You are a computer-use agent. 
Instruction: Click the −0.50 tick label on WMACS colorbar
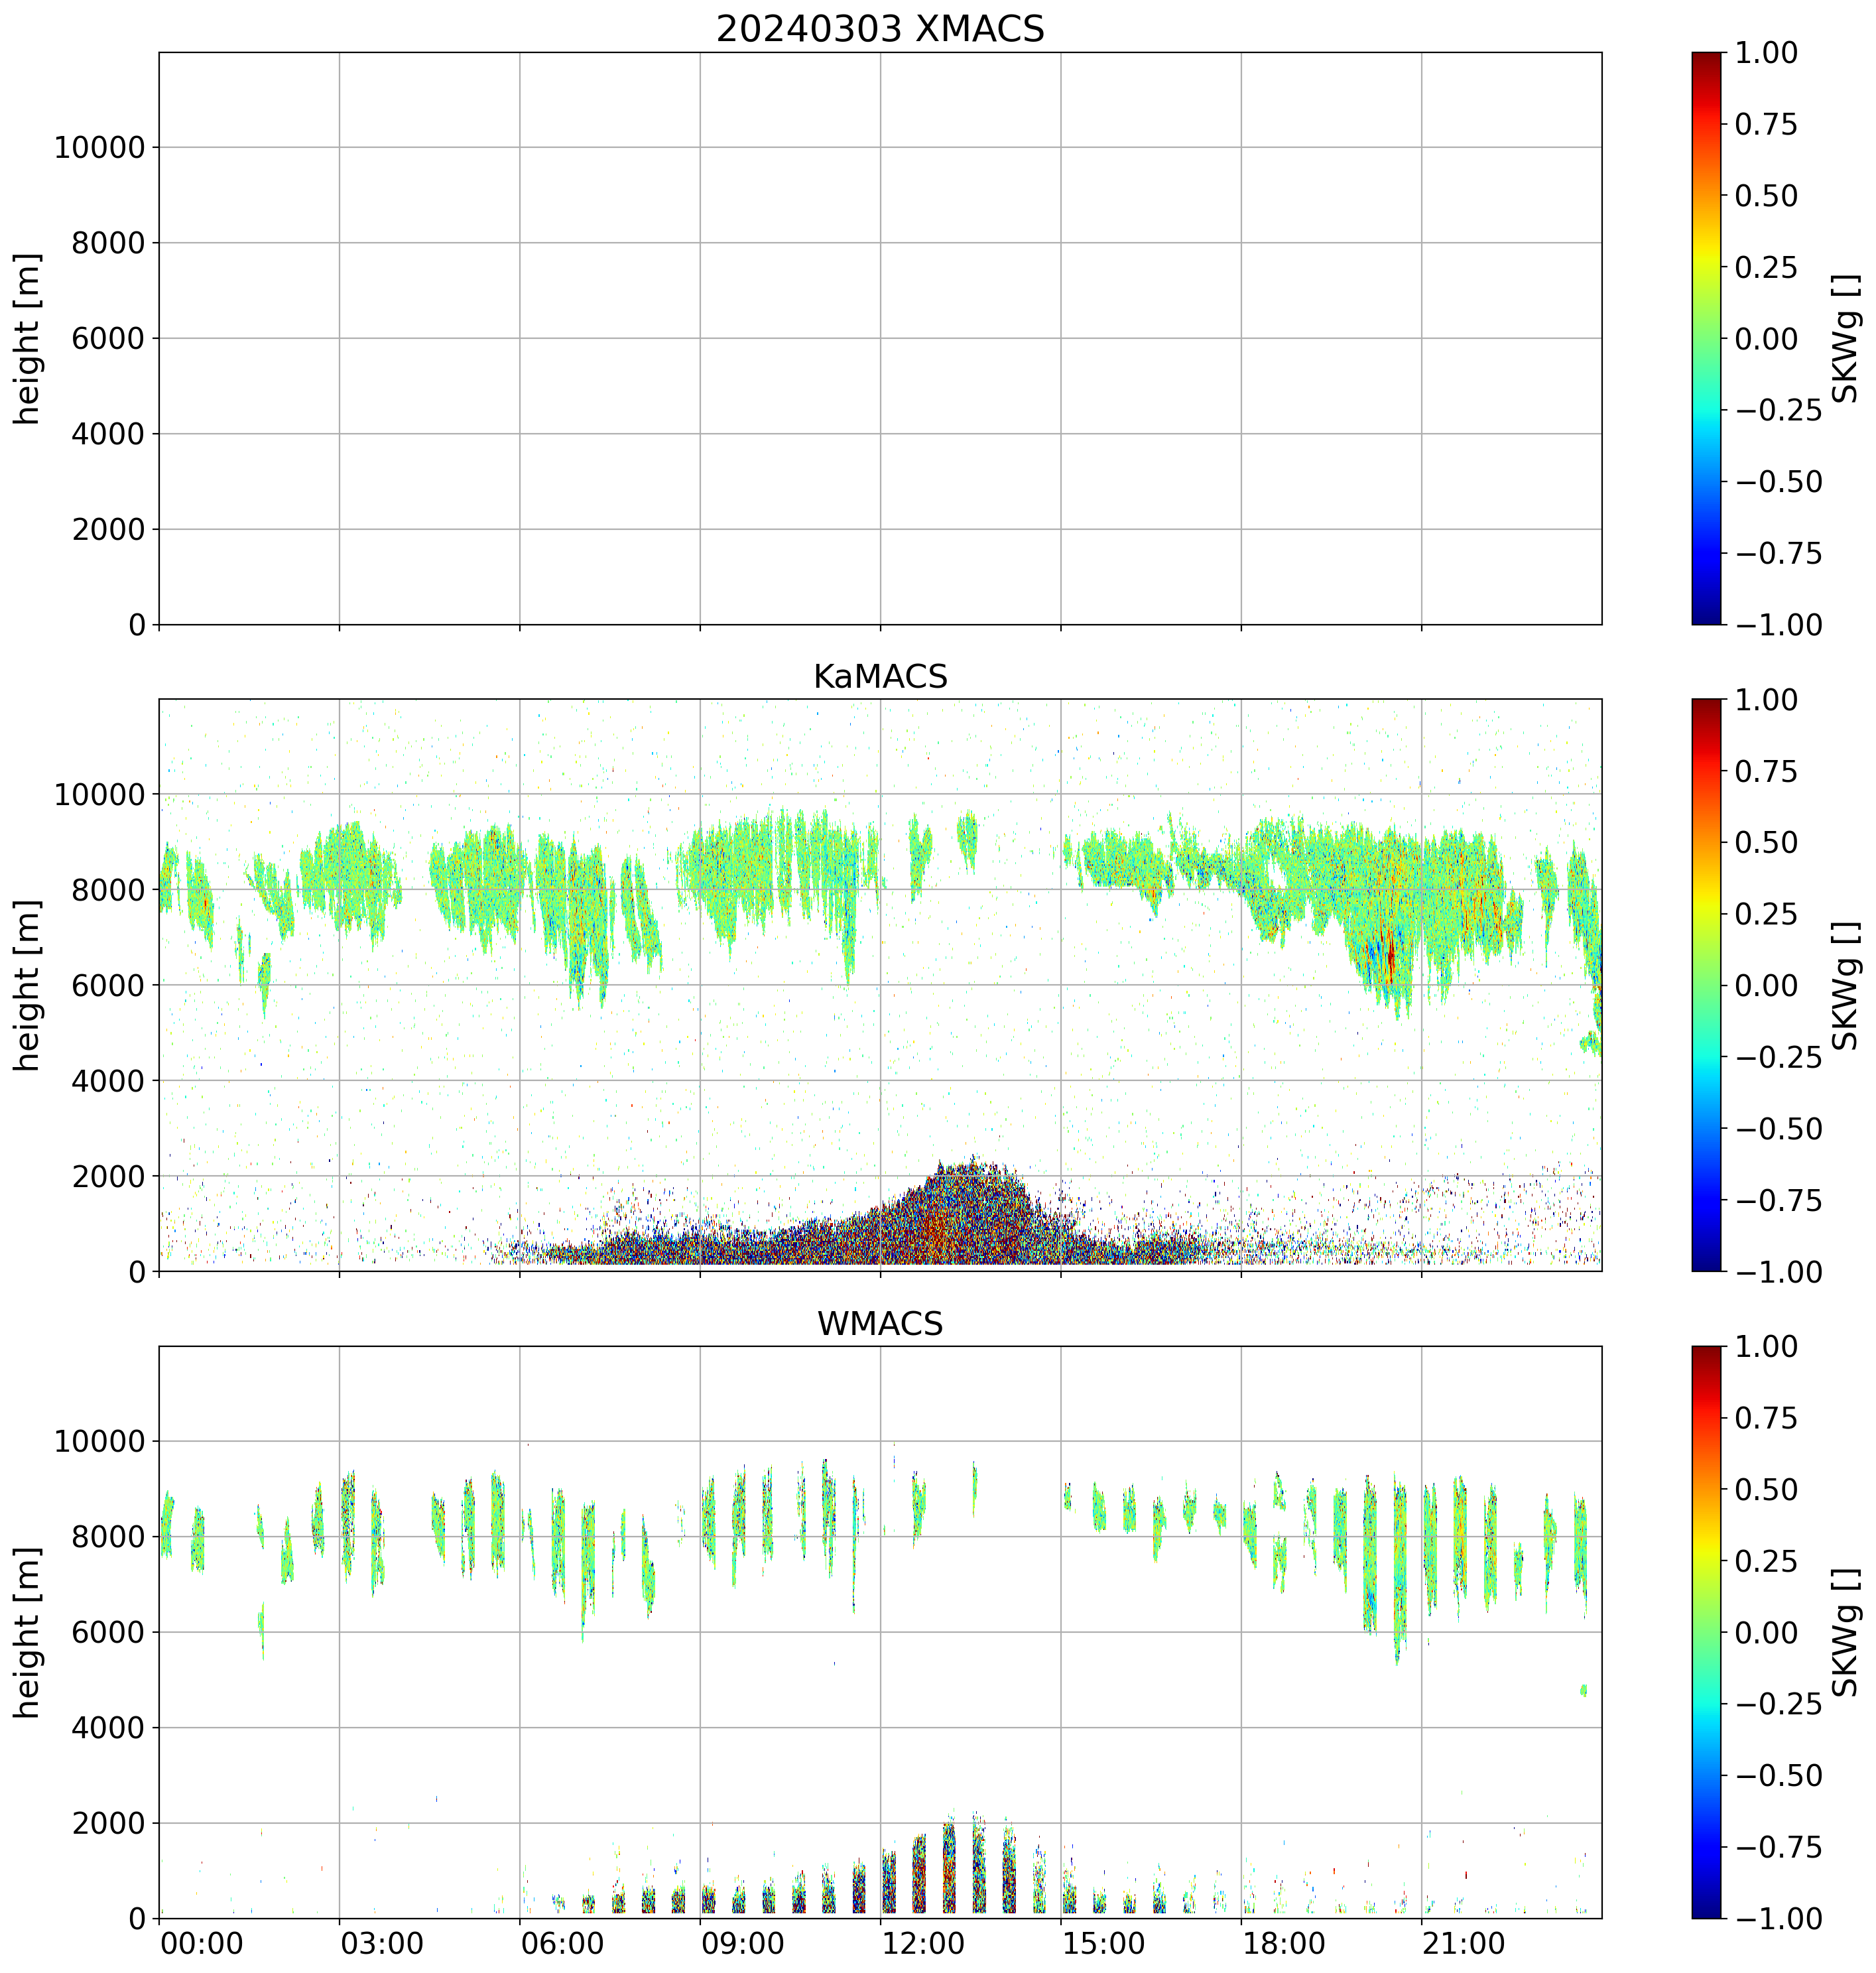[1778, 1776]
